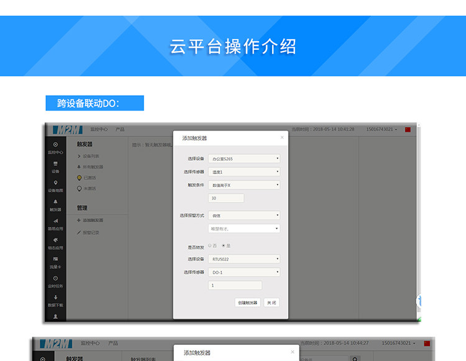This screenshot has width=466, height=361.
Task: Click the yellow 已激活 marker icon
Action: point(79,178)
